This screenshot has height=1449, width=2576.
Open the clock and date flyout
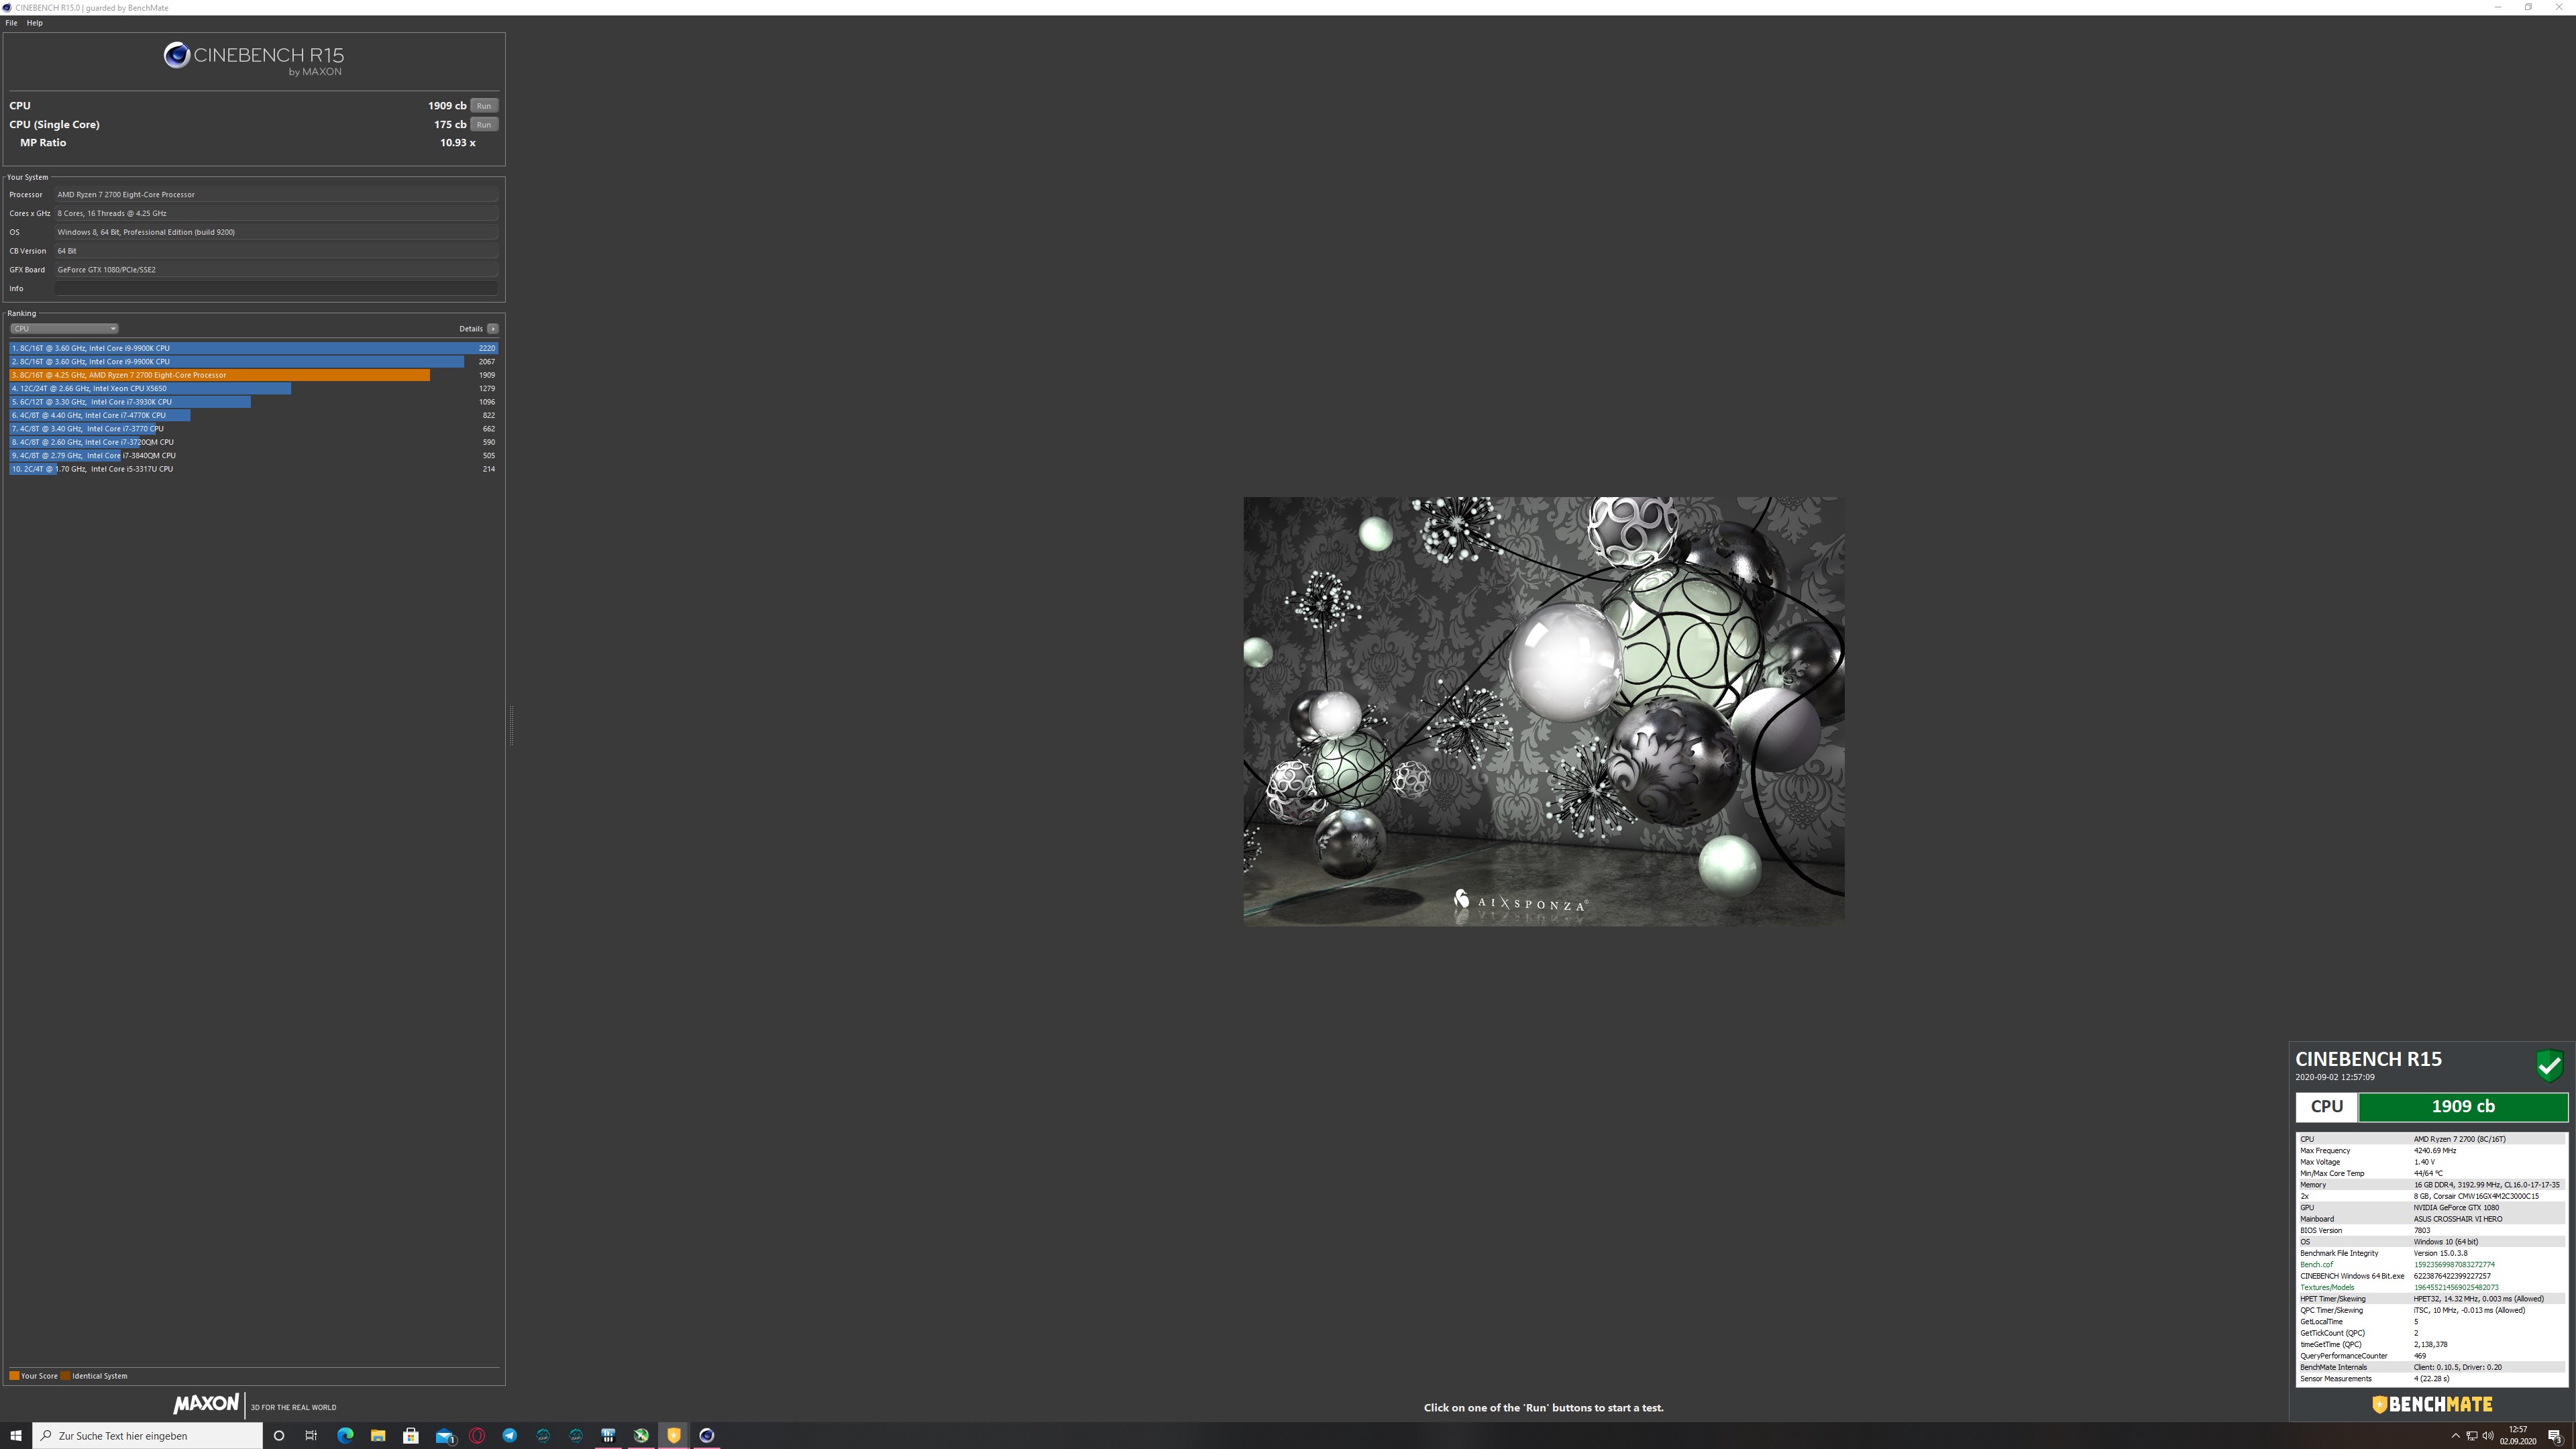pyautogui.click(x=2518, y=1436)
